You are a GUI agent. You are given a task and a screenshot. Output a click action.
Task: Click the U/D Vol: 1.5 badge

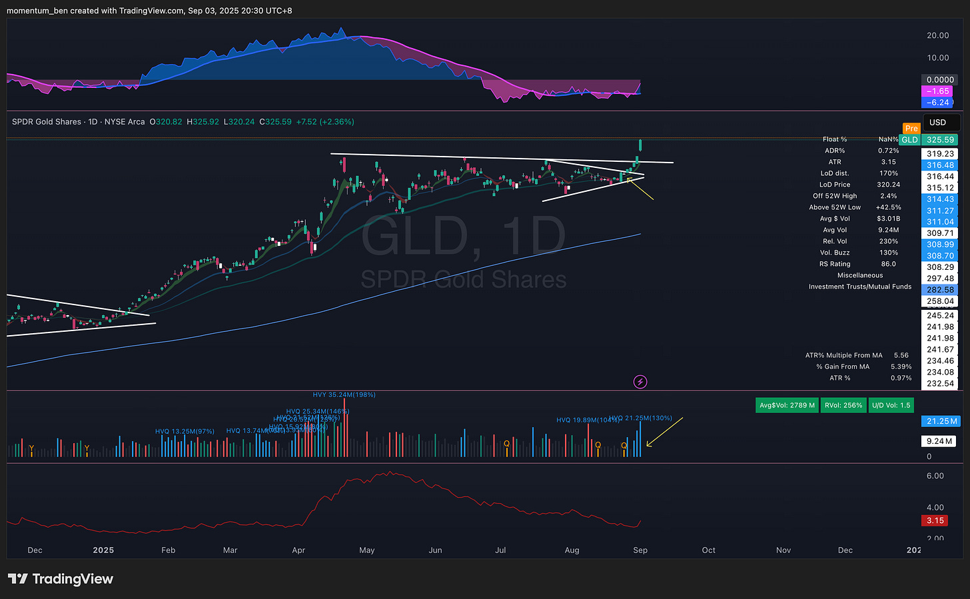coord(891,405)
